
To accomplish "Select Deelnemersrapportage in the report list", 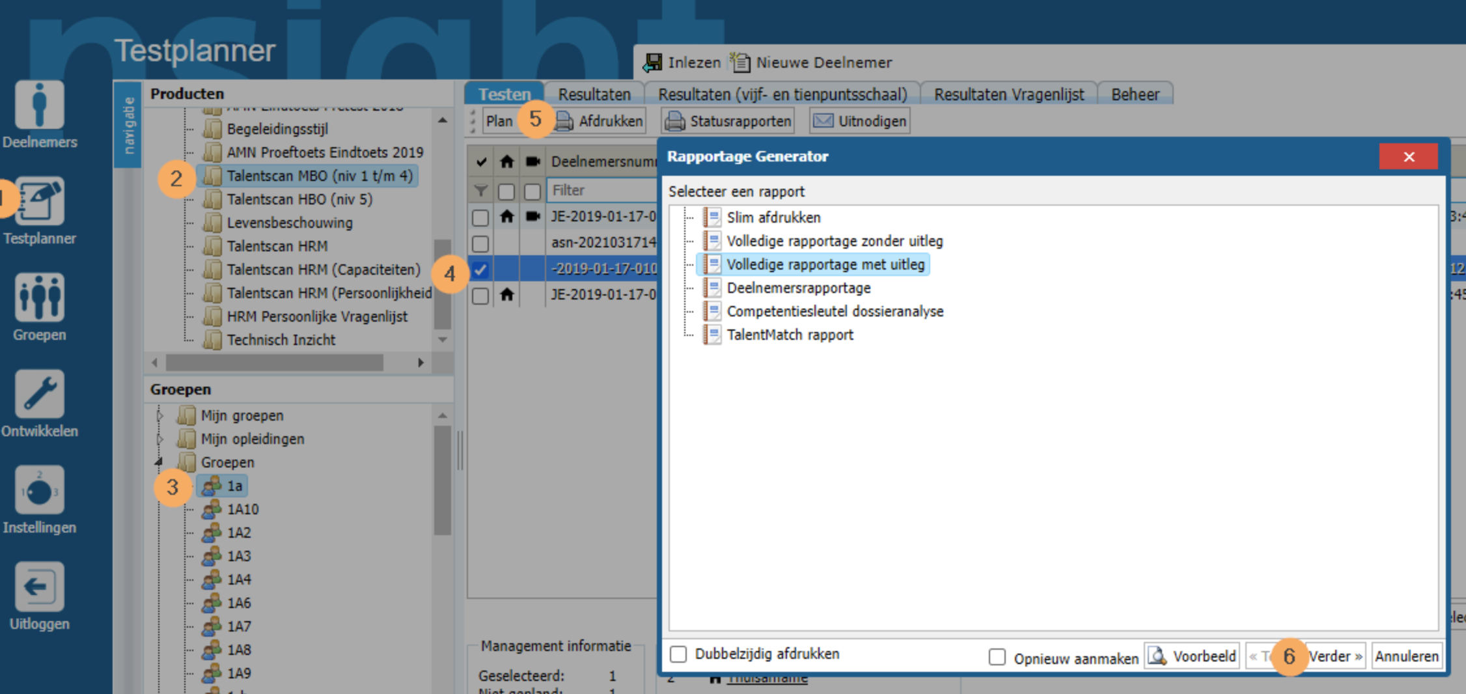I will (x=798, y=288).
